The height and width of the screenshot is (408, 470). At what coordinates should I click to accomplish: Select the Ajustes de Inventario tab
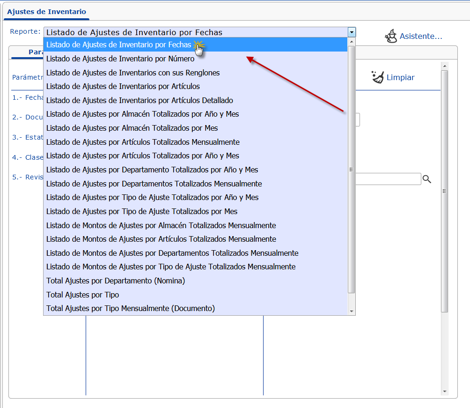(46, 12)
